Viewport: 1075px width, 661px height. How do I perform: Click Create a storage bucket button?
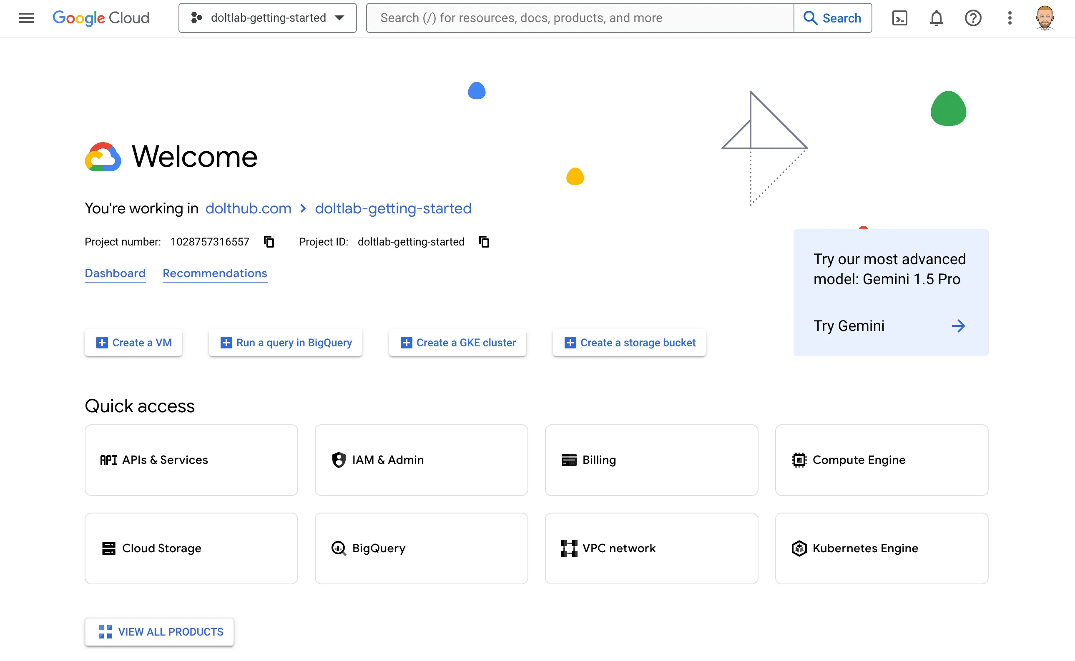(x=629, y=343)
